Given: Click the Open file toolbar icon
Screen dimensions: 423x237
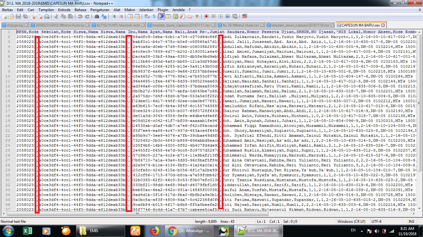Looking at the screenshot, I should click(x=11, y=16).
